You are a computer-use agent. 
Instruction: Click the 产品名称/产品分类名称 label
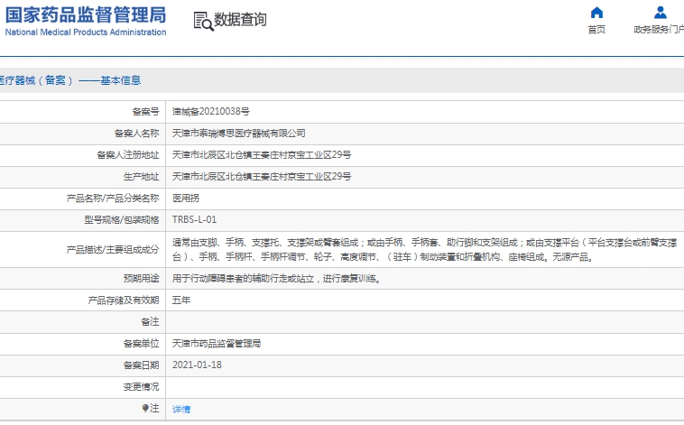coord(113,199)
